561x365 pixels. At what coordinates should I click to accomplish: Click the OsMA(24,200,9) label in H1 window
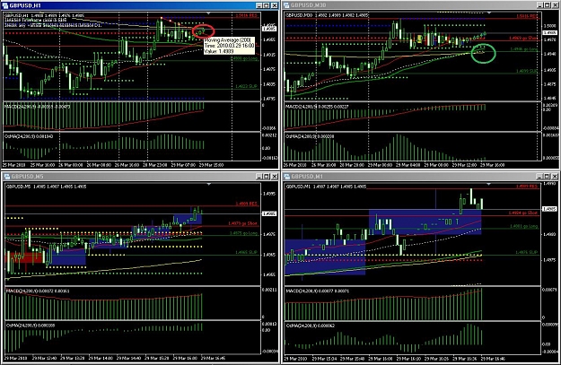(29, 136)
